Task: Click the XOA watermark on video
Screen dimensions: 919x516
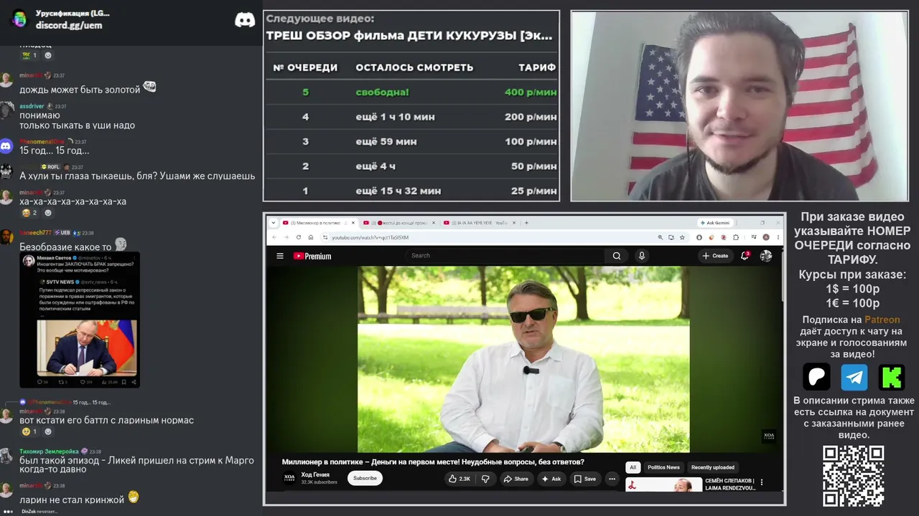Action: coord(768,436)
